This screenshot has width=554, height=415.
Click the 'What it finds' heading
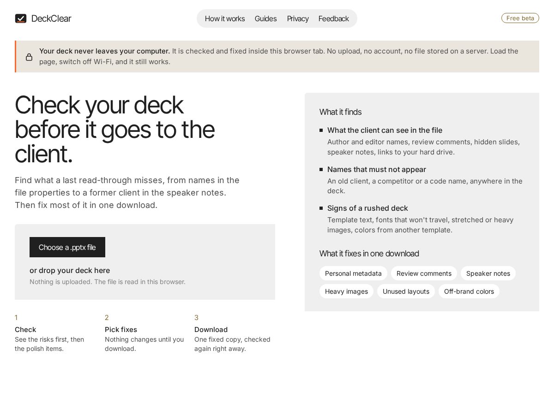click(340, 112)
